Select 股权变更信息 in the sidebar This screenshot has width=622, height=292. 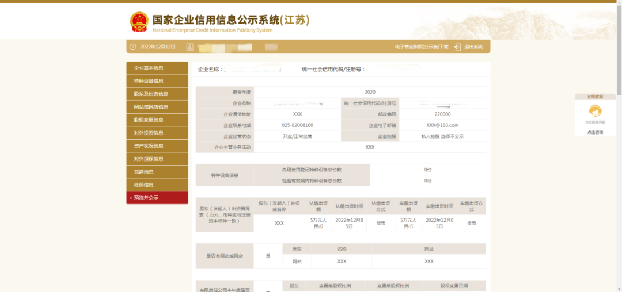157,120
